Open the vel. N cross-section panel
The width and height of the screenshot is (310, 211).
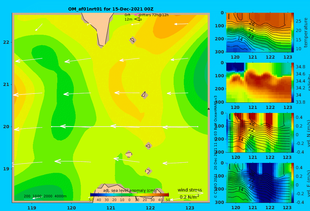point(259,132)
